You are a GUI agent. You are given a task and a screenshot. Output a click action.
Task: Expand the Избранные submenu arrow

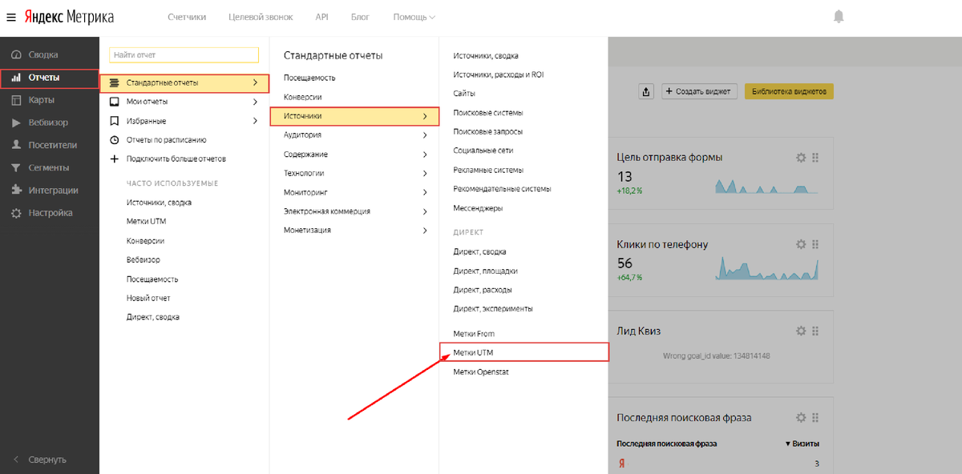(x=255, y=121)
